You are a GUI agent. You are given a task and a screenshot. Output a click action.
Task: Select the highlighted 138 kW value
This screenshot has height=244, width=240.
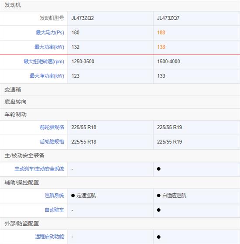(x=161, y=47)
